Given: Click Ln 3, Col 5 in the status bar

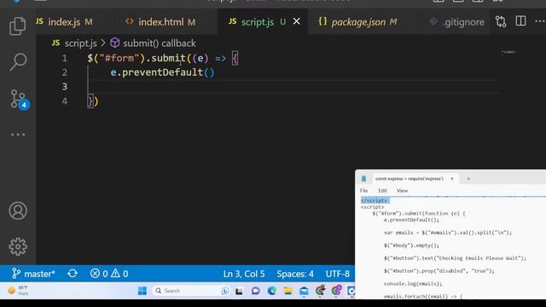Looking at the screenshot, I should click(x=244, y=274).
